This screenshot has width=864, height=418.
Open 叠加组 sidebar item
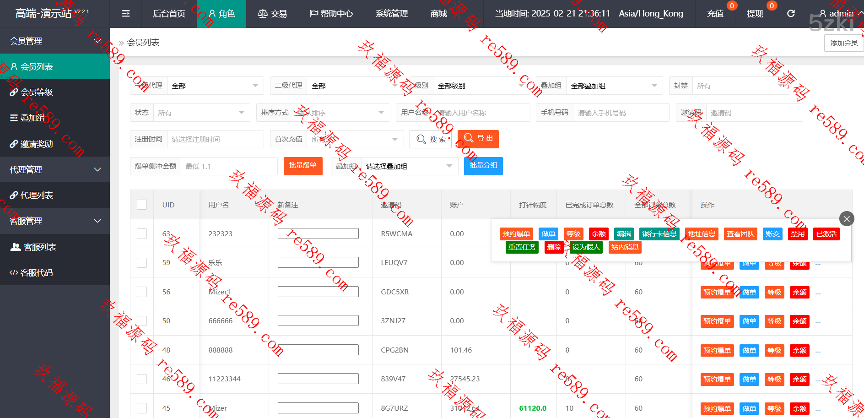pos(32,118)
